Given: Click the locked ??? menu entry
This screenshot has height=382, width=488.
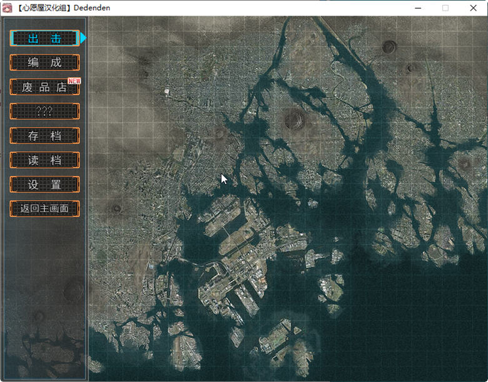Looking at the screenshot, I should tap(44, 111).
